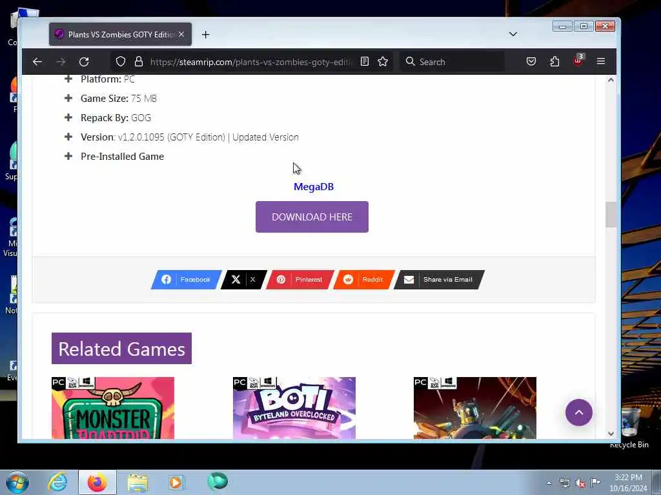Click the scrollbar up arrow
The image size is (661, 495).
coord(611,79)
